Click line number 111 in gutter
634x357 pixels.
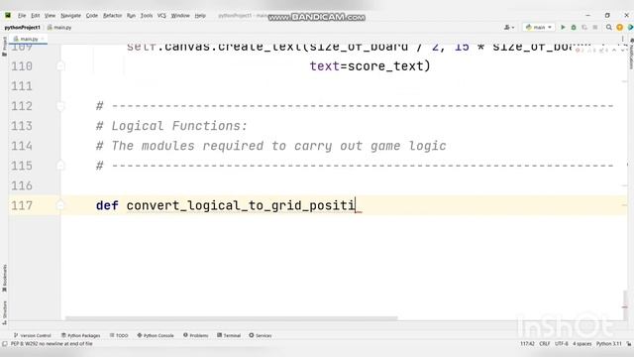pos(22,86)
